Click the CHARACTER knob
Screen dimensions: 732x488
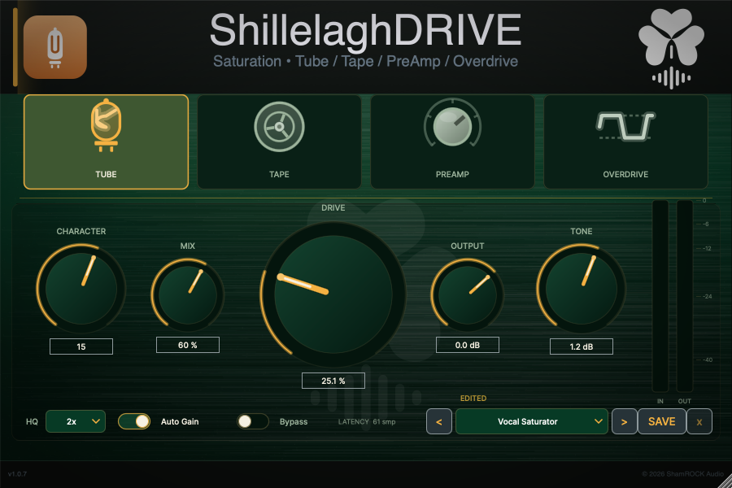81,288
